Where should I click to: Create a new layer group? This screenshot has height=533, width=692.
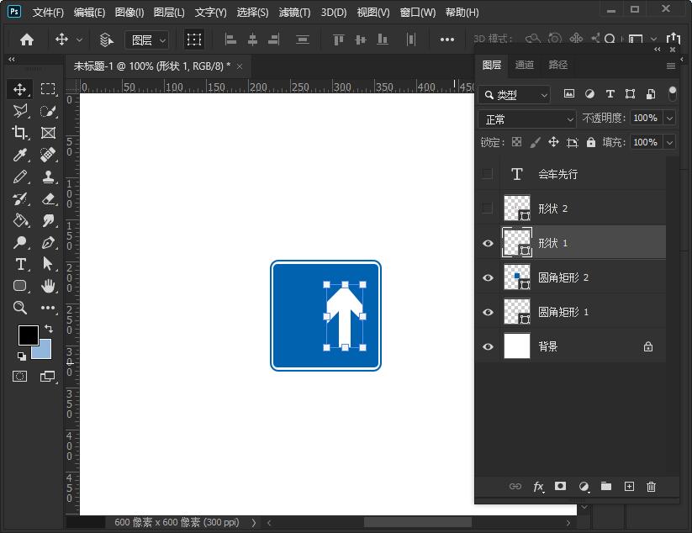click(x=606, y=486)
